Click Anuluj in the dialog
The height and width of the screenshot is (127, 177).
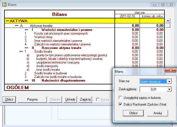pos(157,113)
